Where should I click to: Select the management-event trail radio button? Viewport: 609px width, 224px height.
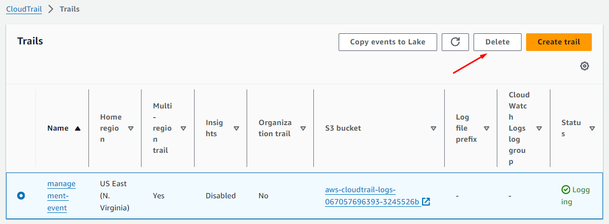(x=21, y=195)
